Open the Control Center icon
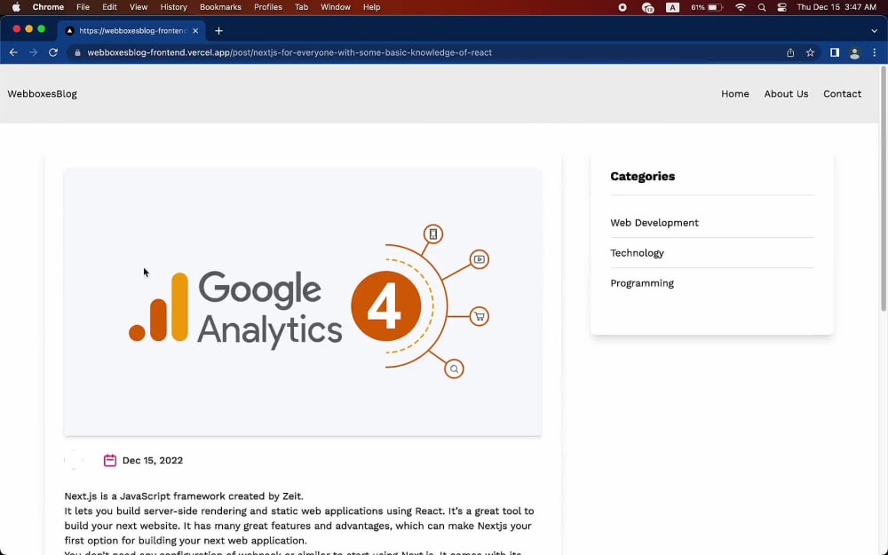Screen dimensions: 888x555 coord(782,7)
